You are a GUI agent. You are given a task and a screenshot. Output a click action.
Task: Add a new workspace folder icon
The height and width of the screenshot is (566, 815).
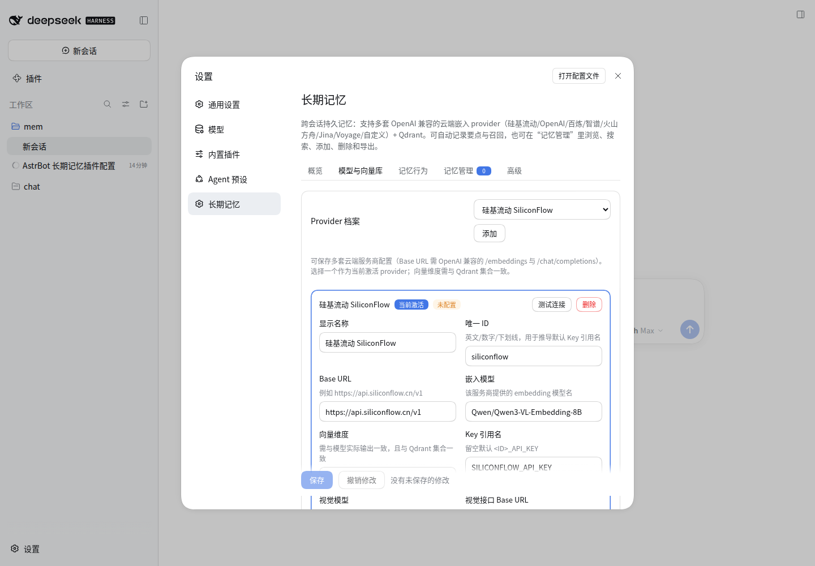click(144, 104)
